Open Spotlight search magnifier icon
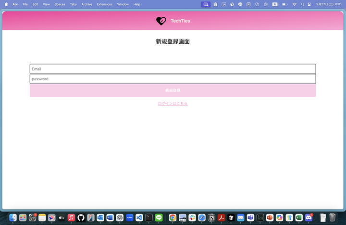The height and width of the screenshot is (225, 346). pos(303,4)
